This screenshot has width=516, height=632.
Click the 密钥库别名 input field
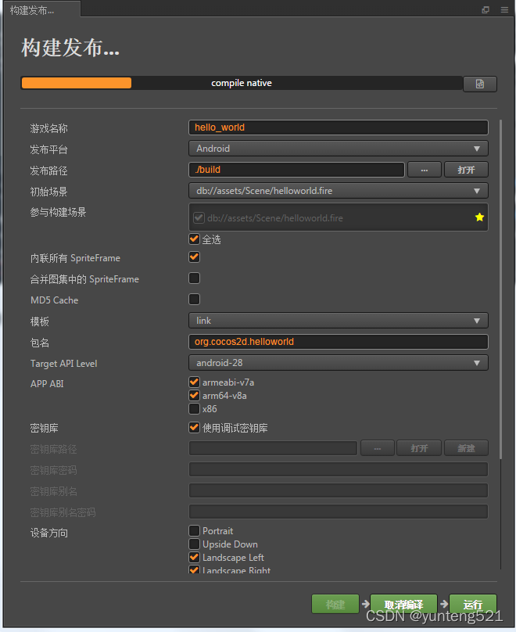pos(339,490)
